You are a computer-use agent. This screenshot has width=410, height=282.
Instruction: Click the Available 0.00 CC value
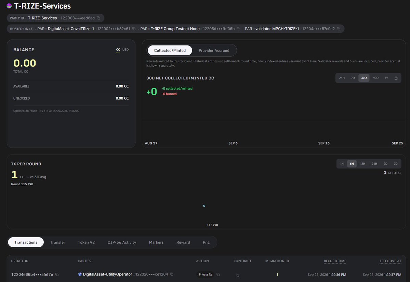(x=122, y=86)
